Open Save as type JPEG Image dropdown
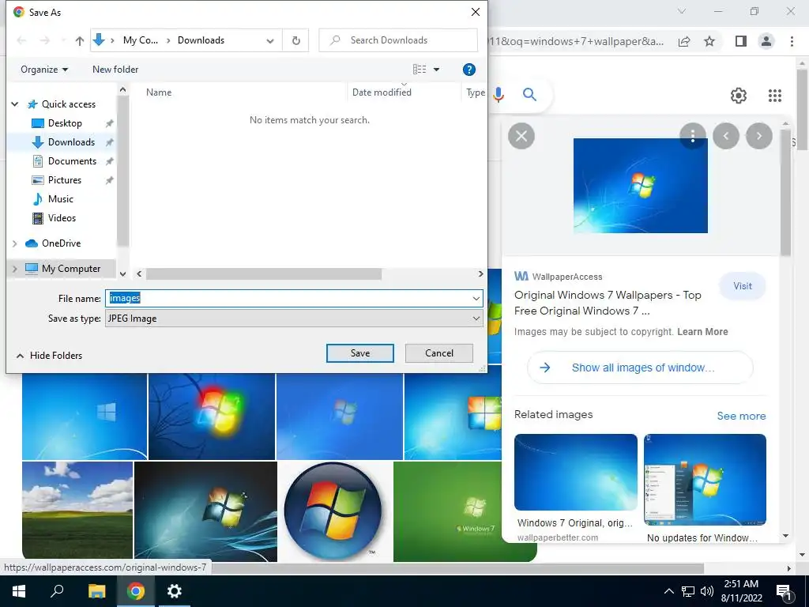Screen dimensions: 809x607 (x=294, y=319)
